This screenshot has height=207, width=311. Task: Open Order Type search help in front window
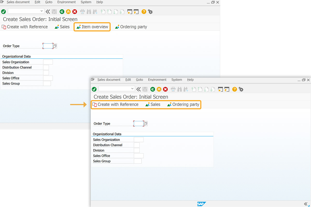pos(146,124)
